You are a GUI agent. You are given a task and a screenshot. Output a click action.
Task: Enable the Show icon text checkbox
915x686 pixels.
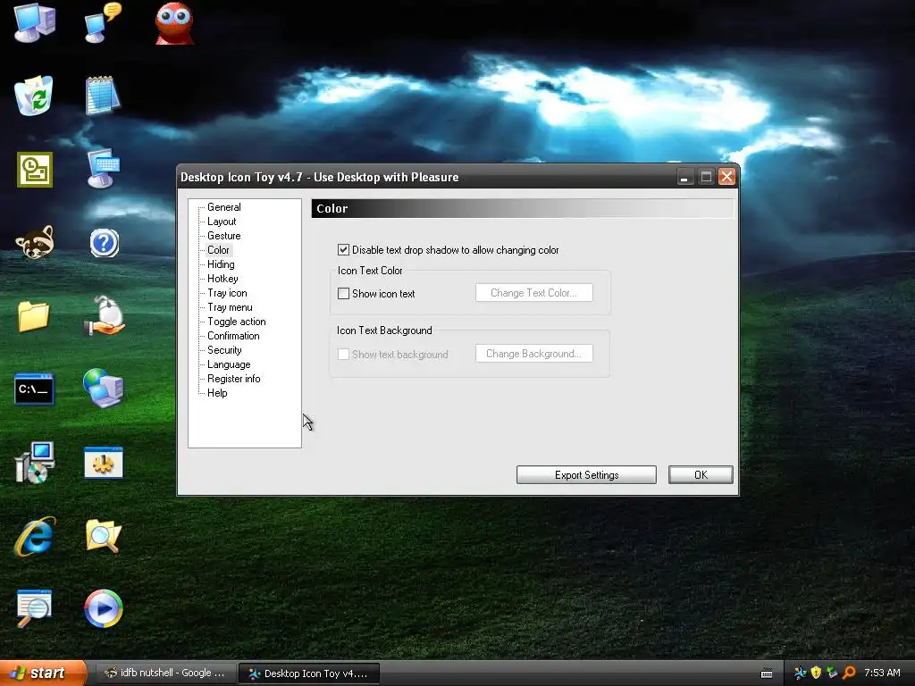tap(344, 293)
